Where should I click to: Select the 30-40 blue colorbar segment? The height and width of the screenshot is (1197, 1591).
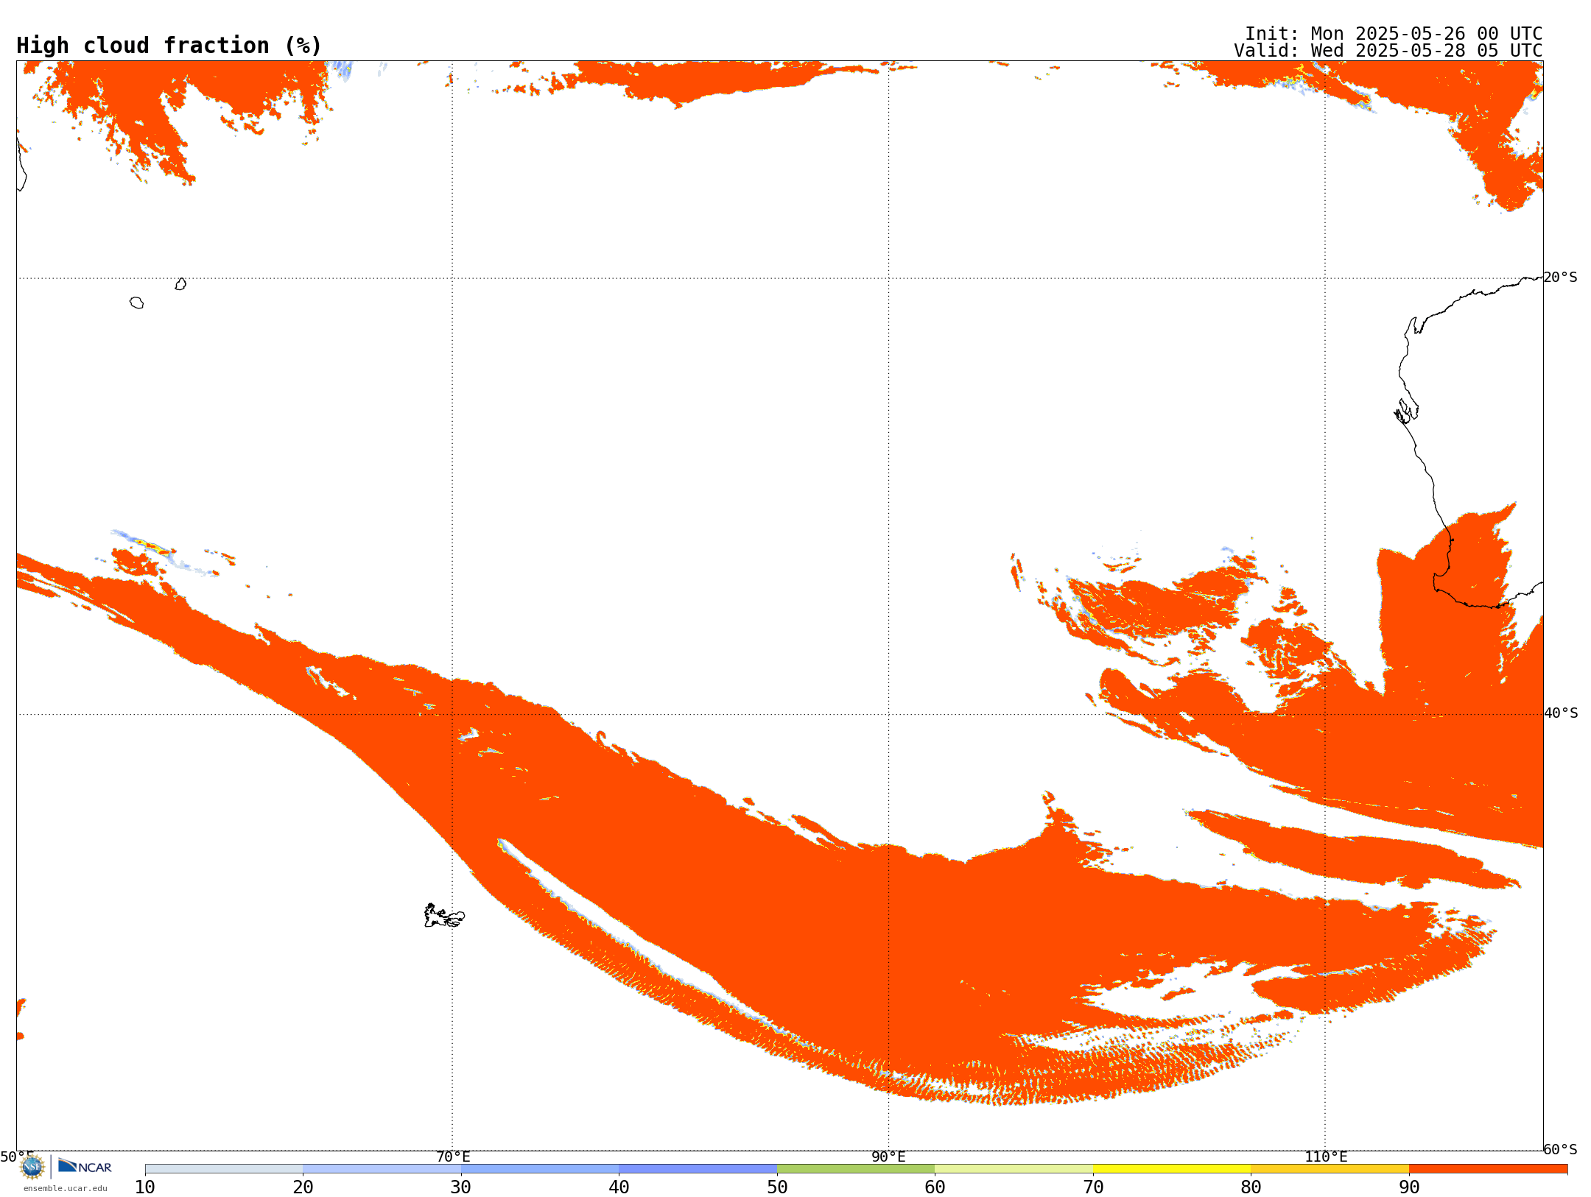[x=540, y=1169]
